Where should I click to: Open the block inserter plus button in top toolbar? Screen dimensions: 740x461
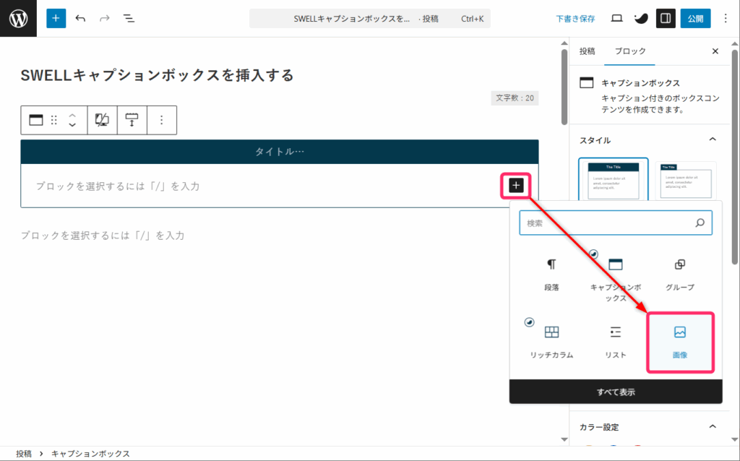[x=56, y=18]
